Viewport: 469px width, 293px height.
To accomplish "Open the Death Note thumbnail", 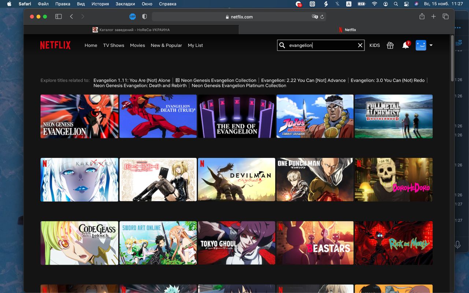I will [x=158, y=179].
